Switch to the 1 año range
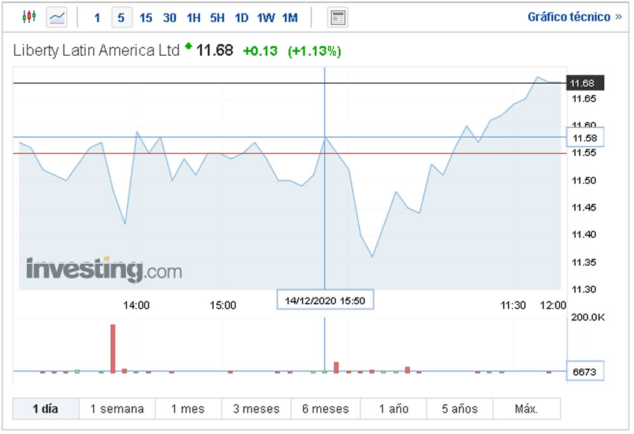The image size is (634, 434). coord(394,409)
